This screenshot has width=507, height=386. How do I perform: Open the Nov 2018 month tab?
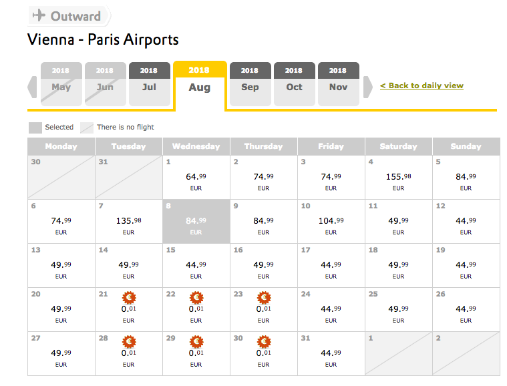(338, 83)
